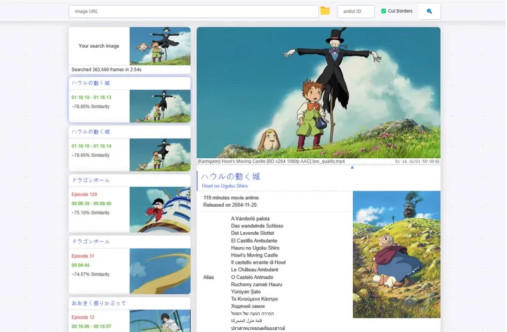
Task: Click 'Your search image' label
Action: 99,46
